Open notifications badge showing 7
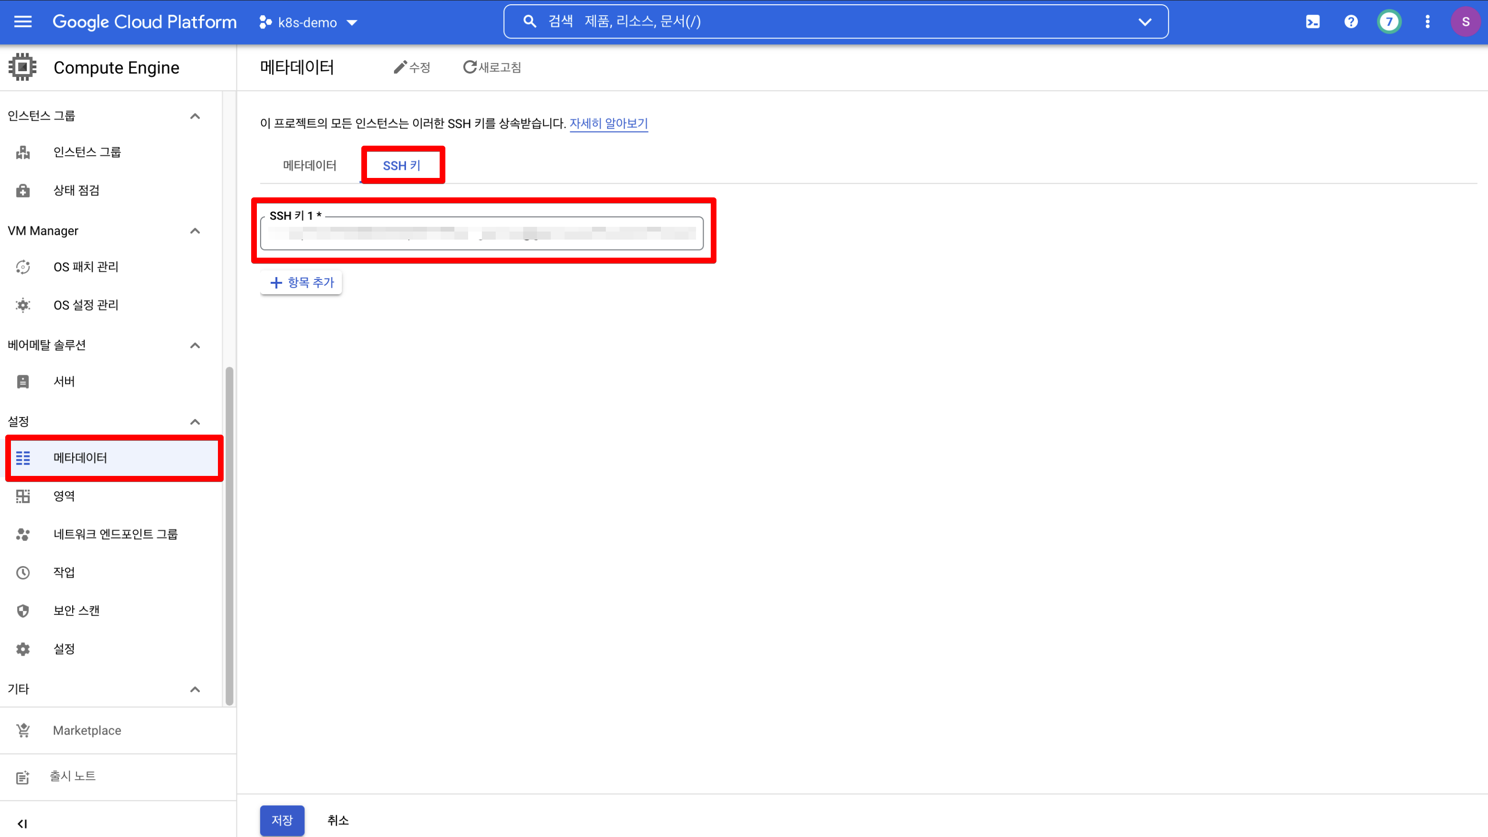Image resolution: width=1488 pixels, height=837 pixels. (1389, 22)
